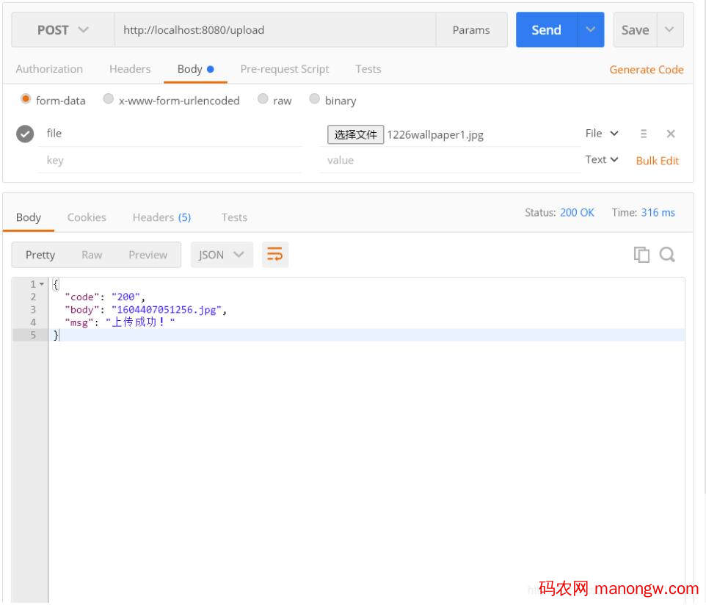Image resolution: width=706 pixels, height=605 pixels.
Task: Expand the Send button arrow dropdown
Action: (591, 30)
